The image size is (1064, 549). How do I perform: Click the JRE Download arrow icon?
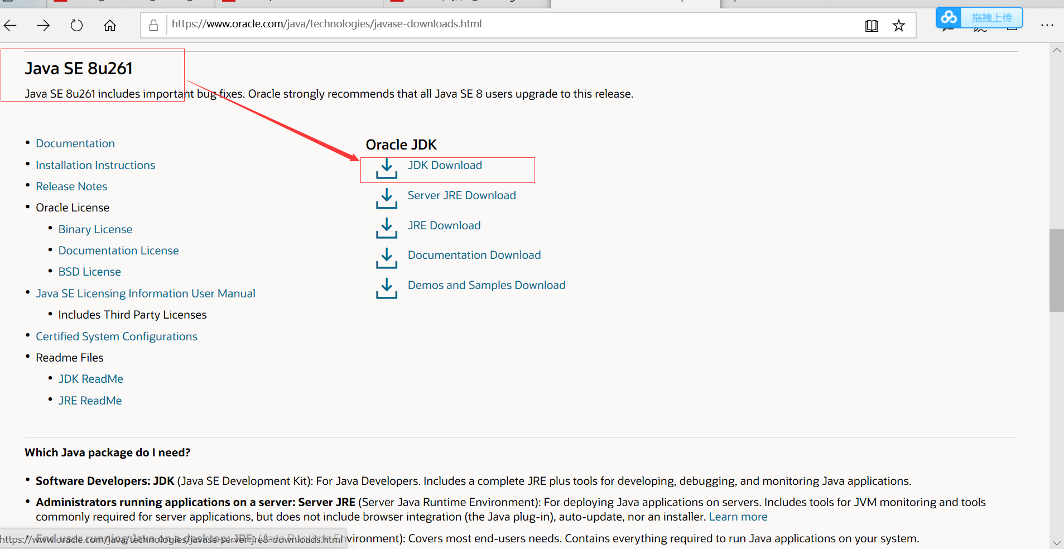pyautogui.click(x=387, y=228)
